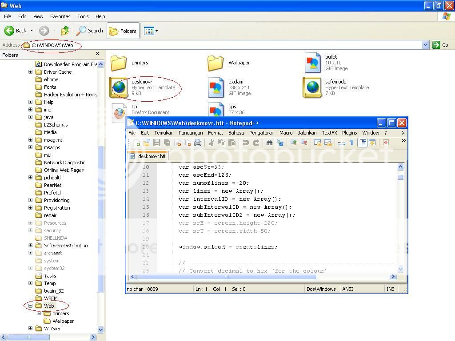Toggle the indent guide icon
This screenshot has height=341, width=455.
363,143
